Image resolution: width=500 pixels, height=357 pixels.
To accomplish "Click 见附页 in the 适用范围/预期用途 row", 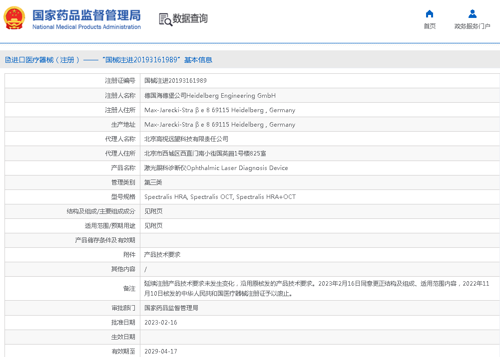I will (153, 226).
